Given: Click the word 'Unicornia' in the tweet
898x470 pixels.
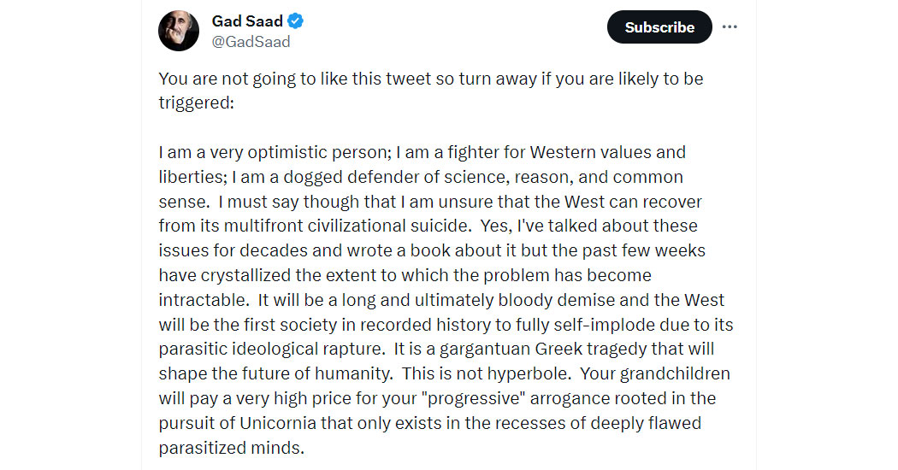Looking at the screenshot, I should (x=278, y=423).
